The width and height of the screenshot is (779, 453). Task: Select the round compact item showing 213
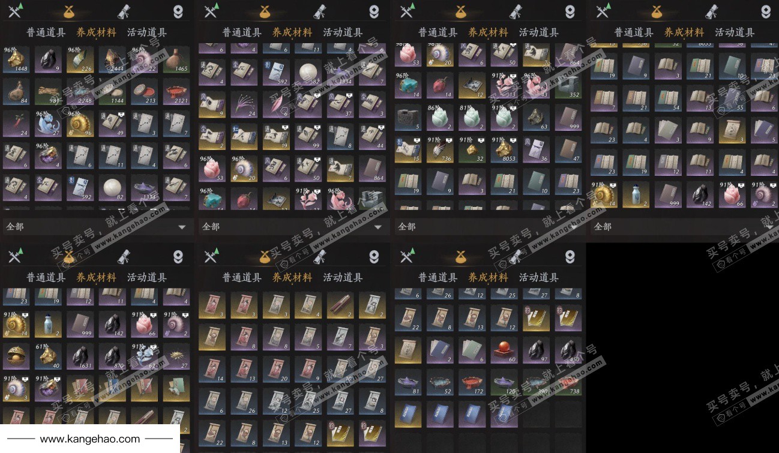click(144, 91)
